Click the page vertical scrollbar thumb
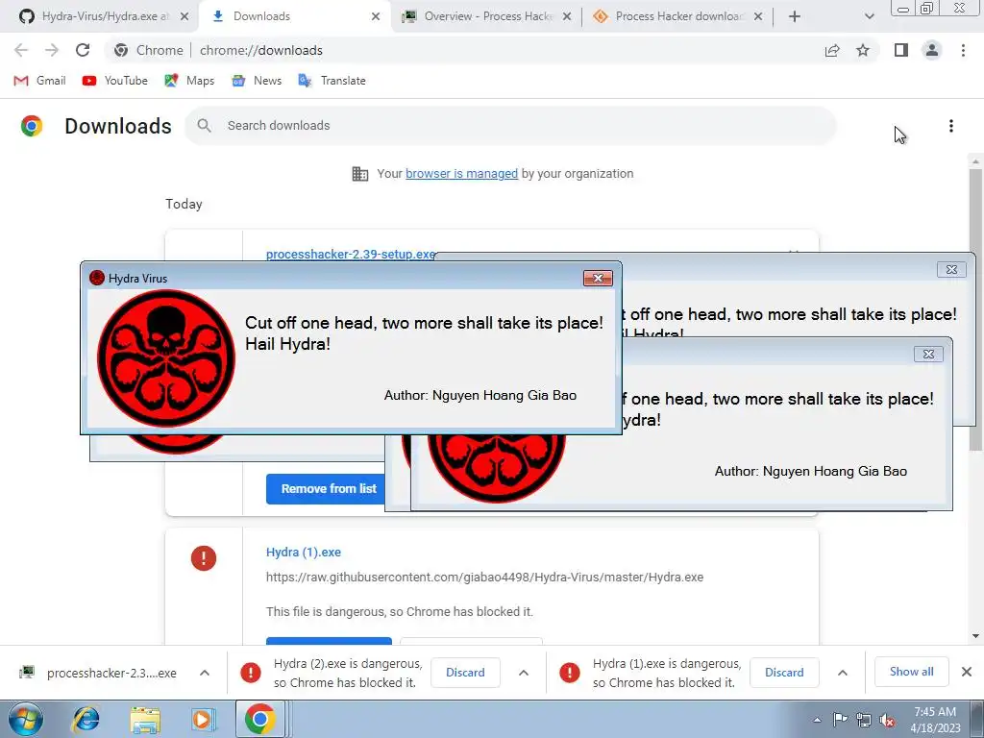Image resolution: width=984 pixels, height=738 pixels. coord(975,307)
